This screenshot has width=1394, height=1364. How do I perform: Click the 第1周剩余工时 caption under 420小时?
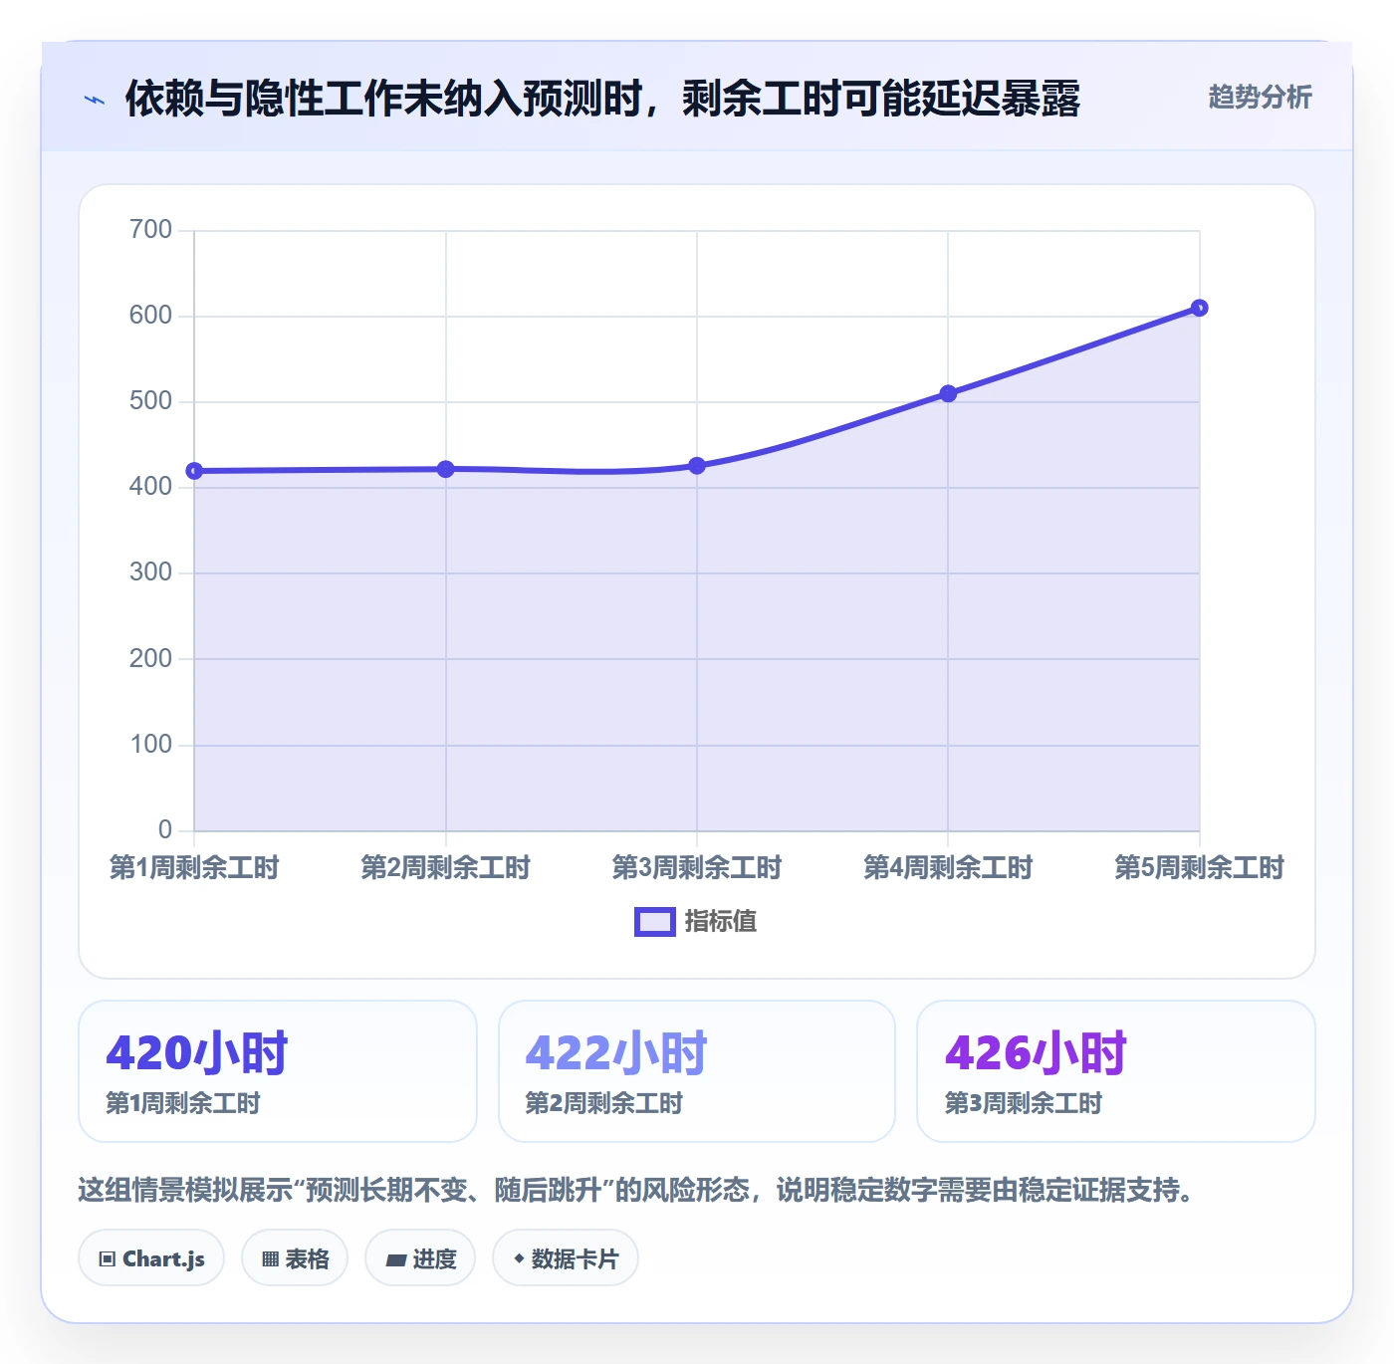183,1103
